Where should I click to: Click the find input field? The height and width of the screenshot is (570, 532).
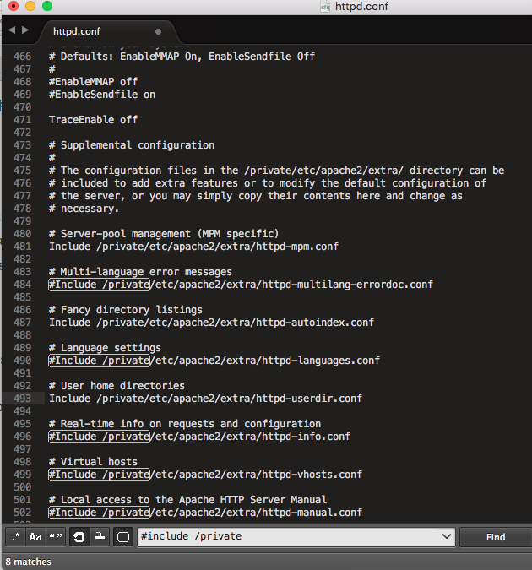(296, 536)
